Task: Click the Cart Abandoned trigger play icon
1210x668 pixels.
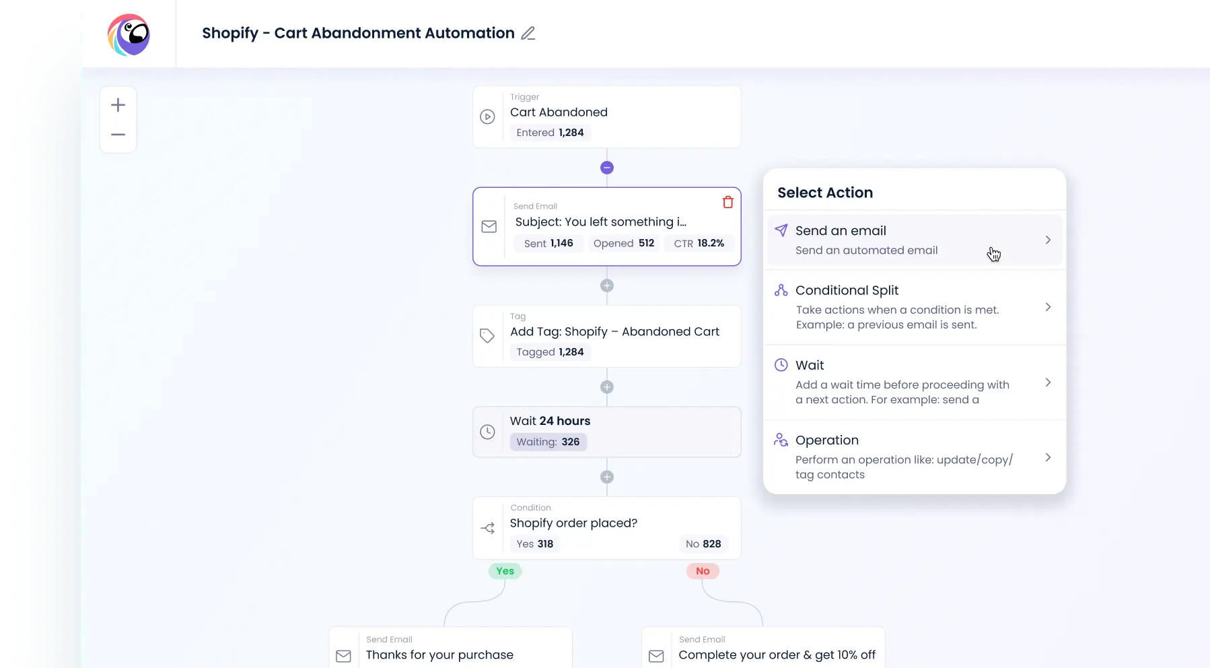Action: click(488, 116)
